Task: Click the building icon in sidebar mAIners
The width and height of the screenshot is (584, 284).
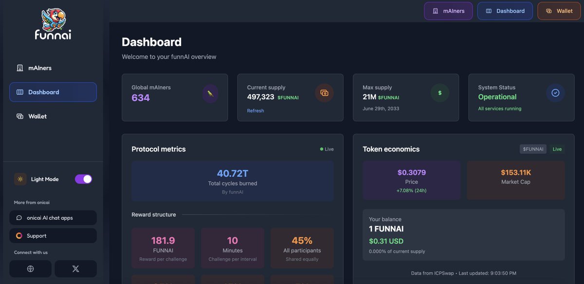Action: tap(20, 68)
